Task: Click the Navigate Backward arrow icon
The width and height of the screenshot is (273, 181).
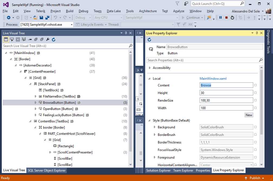Action: coord(8,18)
